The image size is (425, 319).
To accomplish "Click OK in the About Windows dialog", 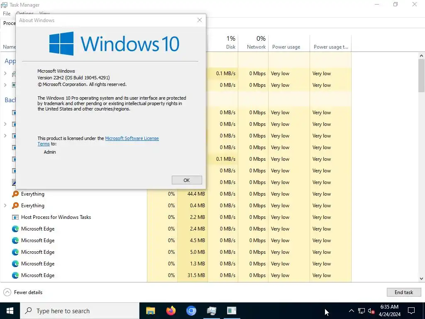I will click(x=187, y=180).
